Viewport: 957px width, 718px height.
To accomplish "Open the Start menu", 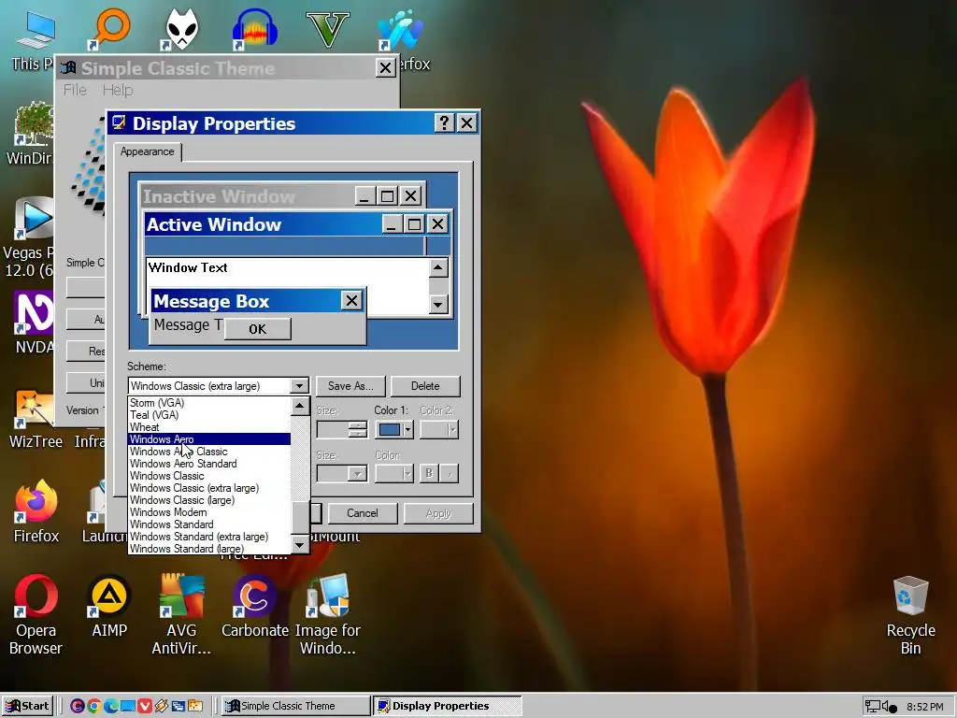I will tap(27, 706).
